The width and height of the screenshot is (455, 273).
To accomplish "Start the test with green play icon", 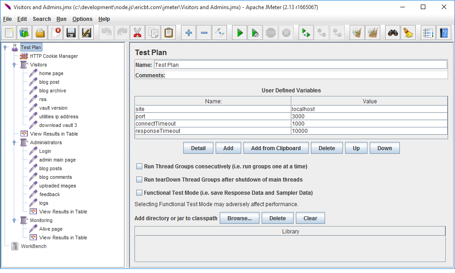I will tap(240, 33).
